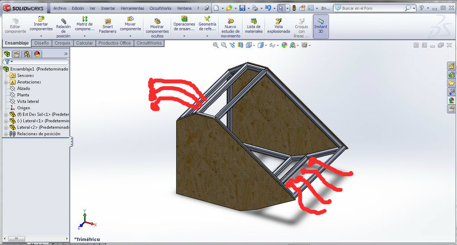This screenshot has height=245, width=457.
Task: Switch to the Calcular tab
Action: tap(84, 43)
